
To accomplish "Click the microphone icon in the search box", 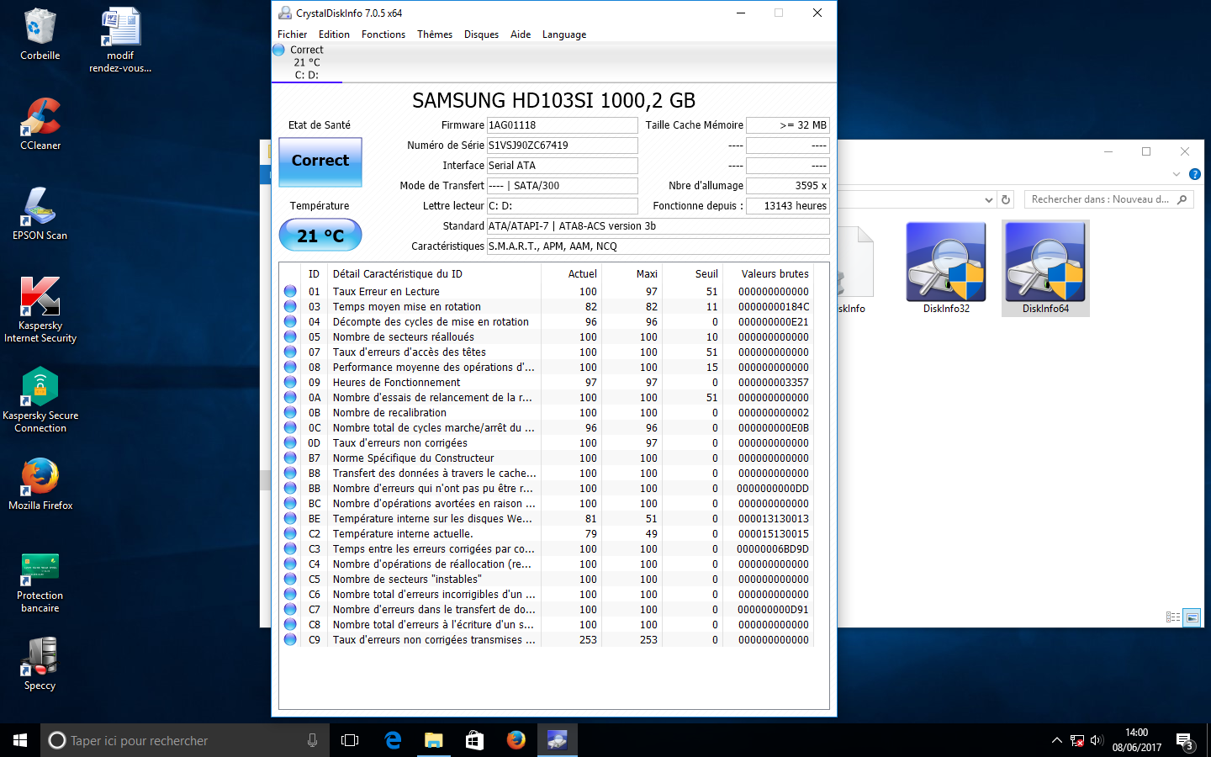I will point(312,740).
